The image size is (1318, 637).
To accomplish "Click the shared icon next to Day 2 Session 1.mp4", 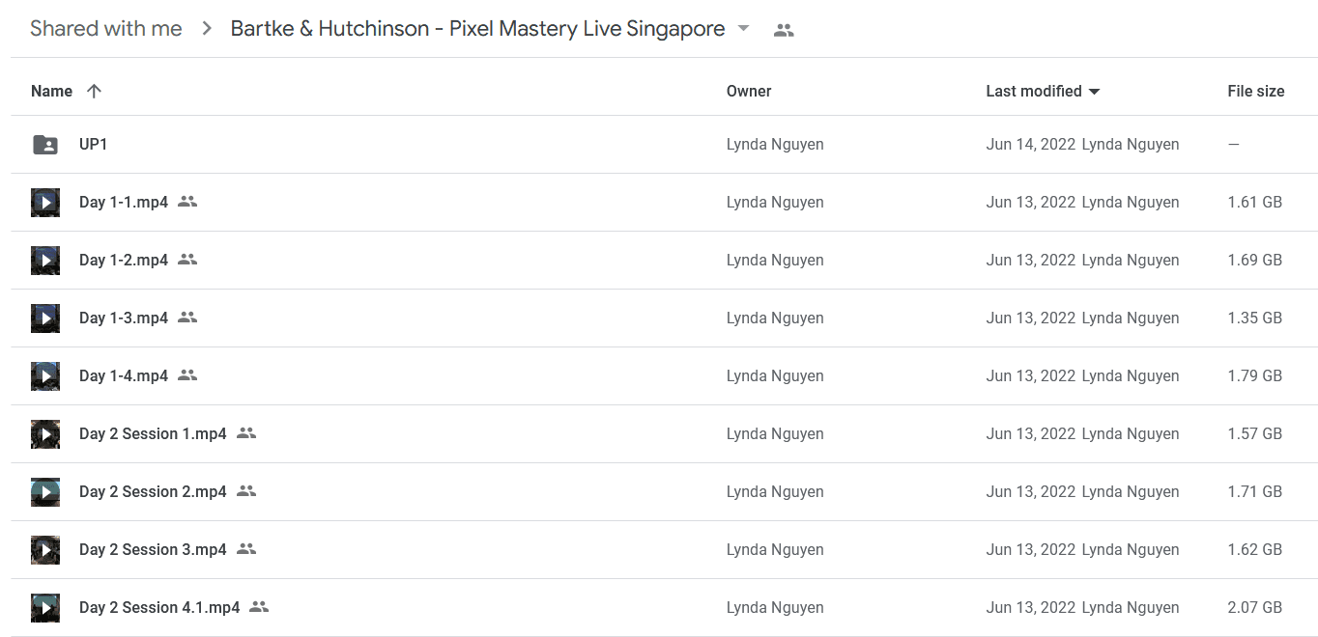I will (246, 433).
